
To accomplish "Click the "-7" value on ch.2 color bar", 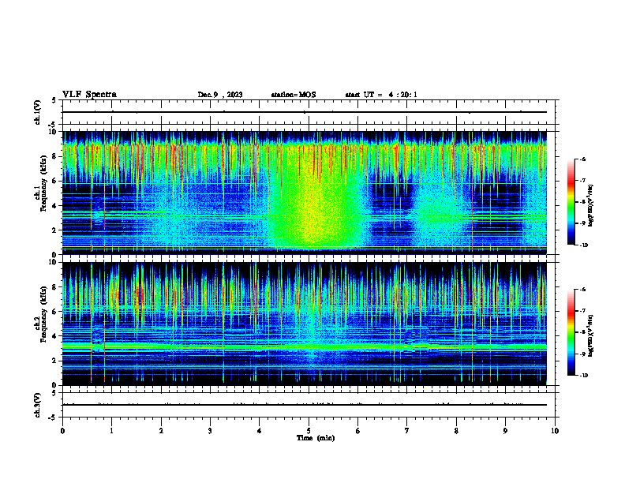I will tap(582, 311).
